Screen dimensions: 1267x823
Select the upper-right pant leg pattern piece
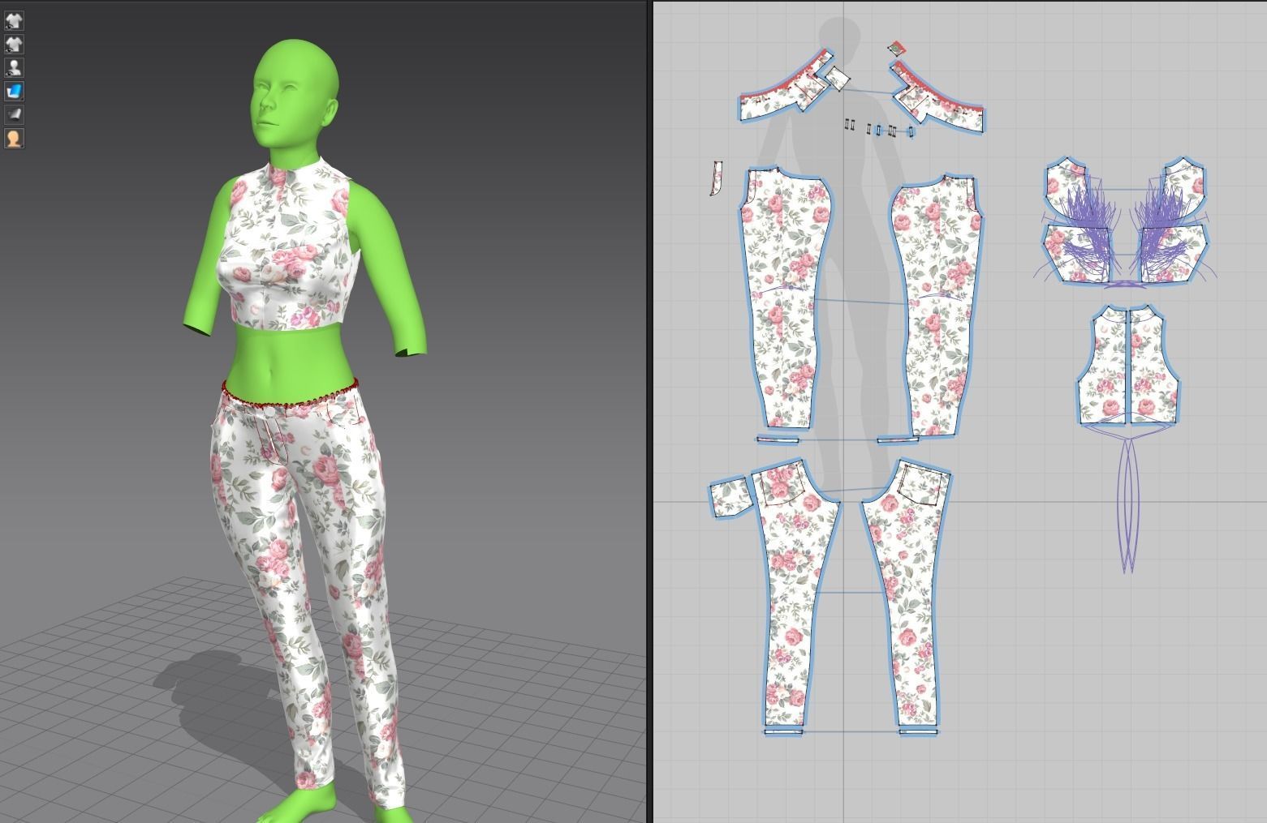click(937, 306)
